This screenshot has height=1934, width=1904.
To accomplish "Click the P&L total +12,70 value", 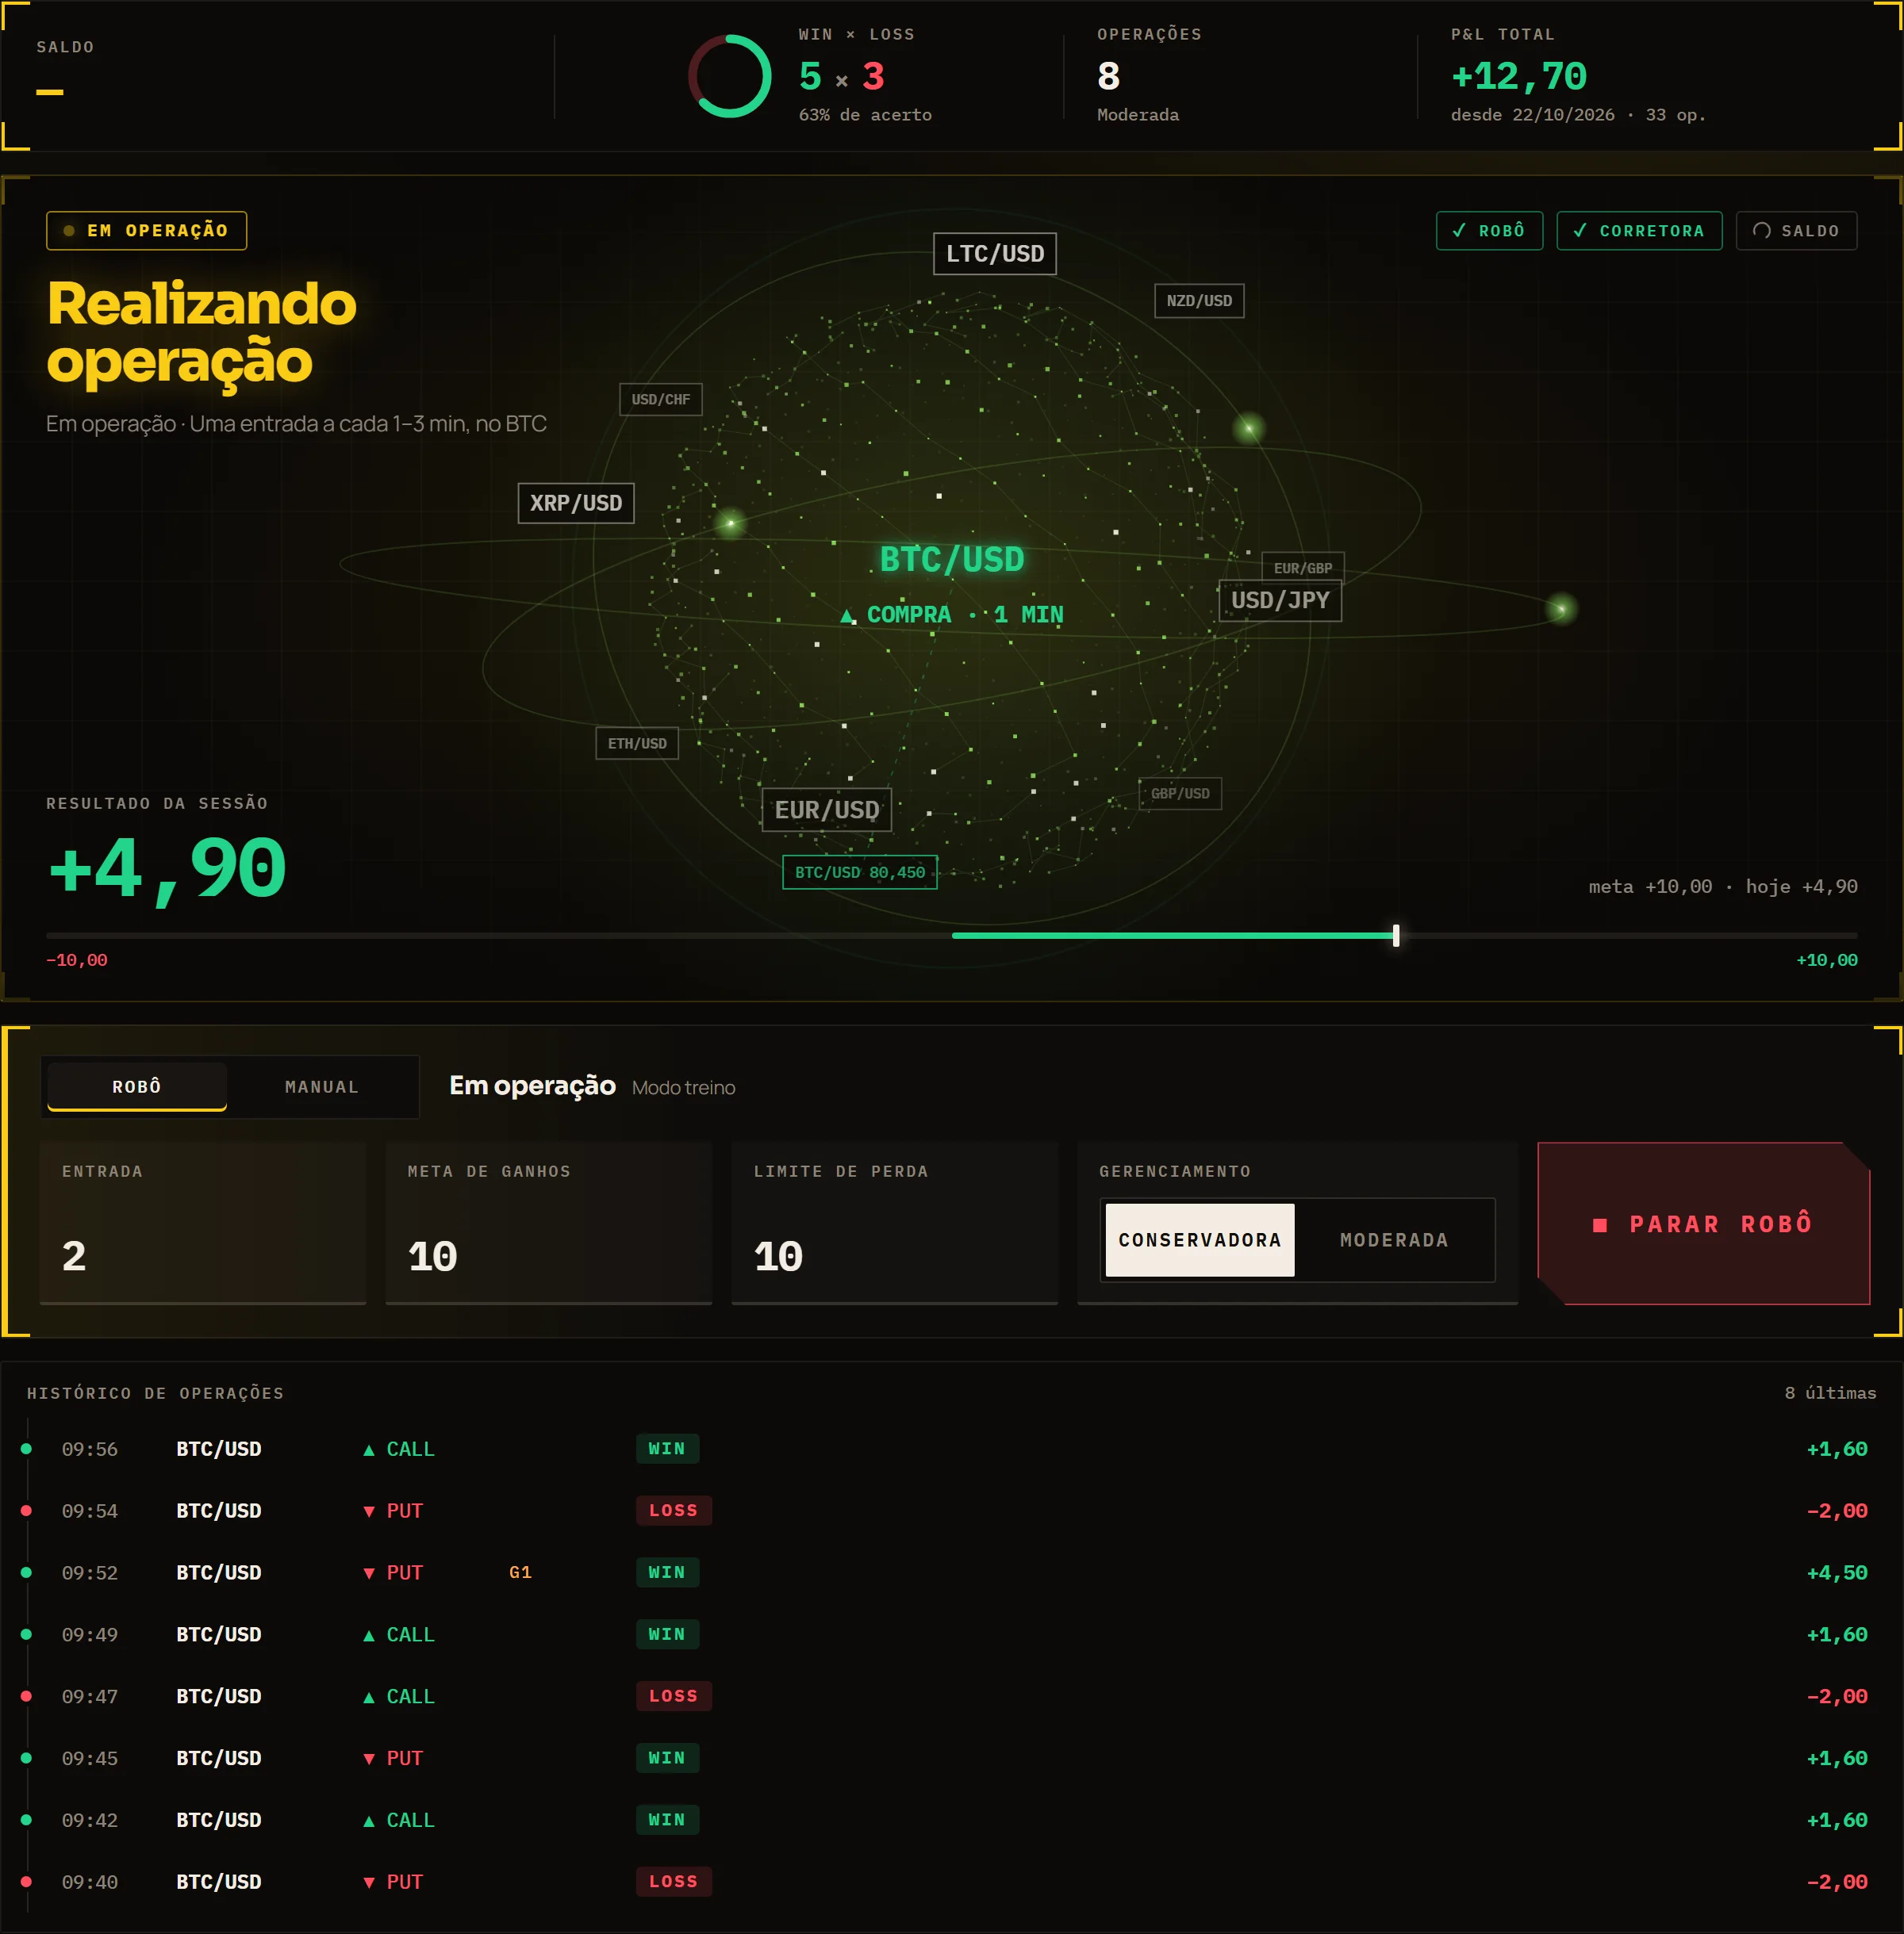I will click(1519, 76).
